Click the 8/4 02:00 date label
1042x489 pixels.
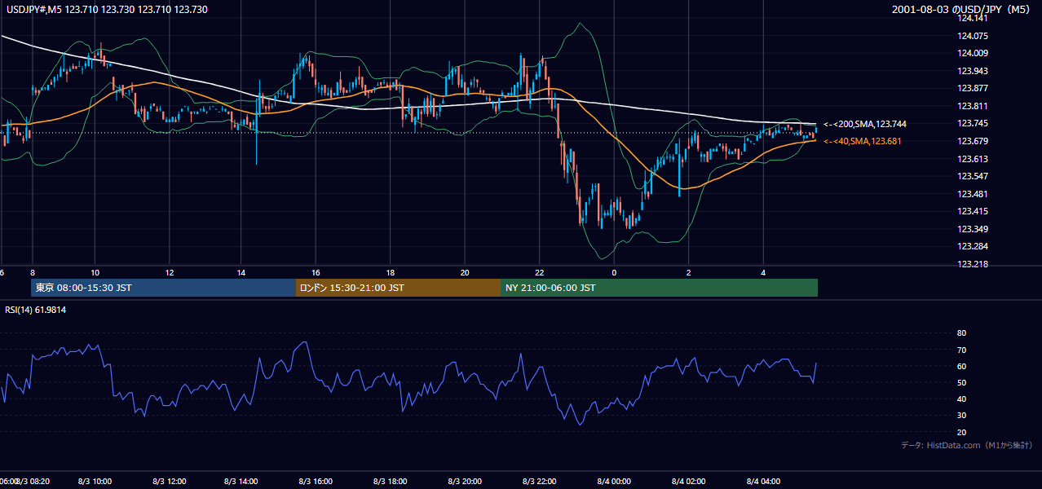coord(689,481)
